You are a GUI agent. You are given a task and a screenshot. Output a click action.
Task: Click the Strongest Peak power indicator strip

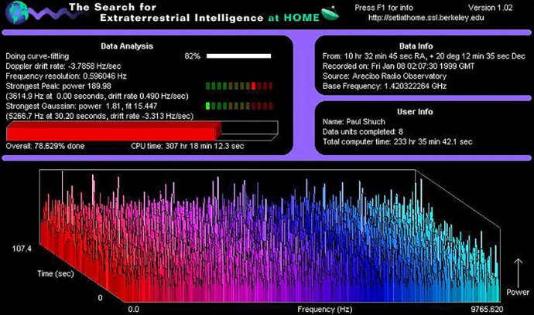(239, 86)
